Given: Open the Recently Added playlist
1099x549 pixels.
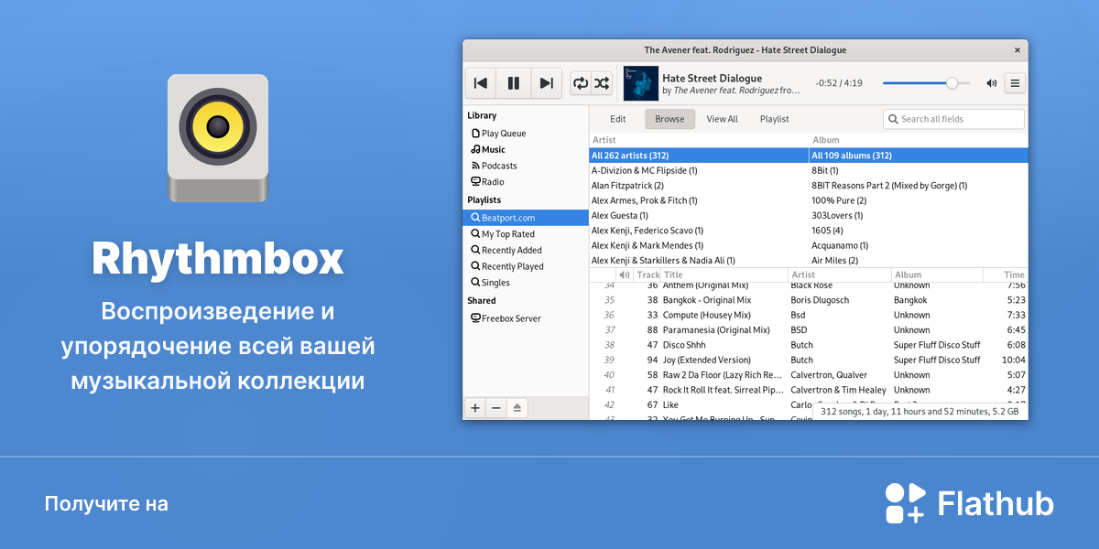Looking at the screenshot, I should click(526, 250).
